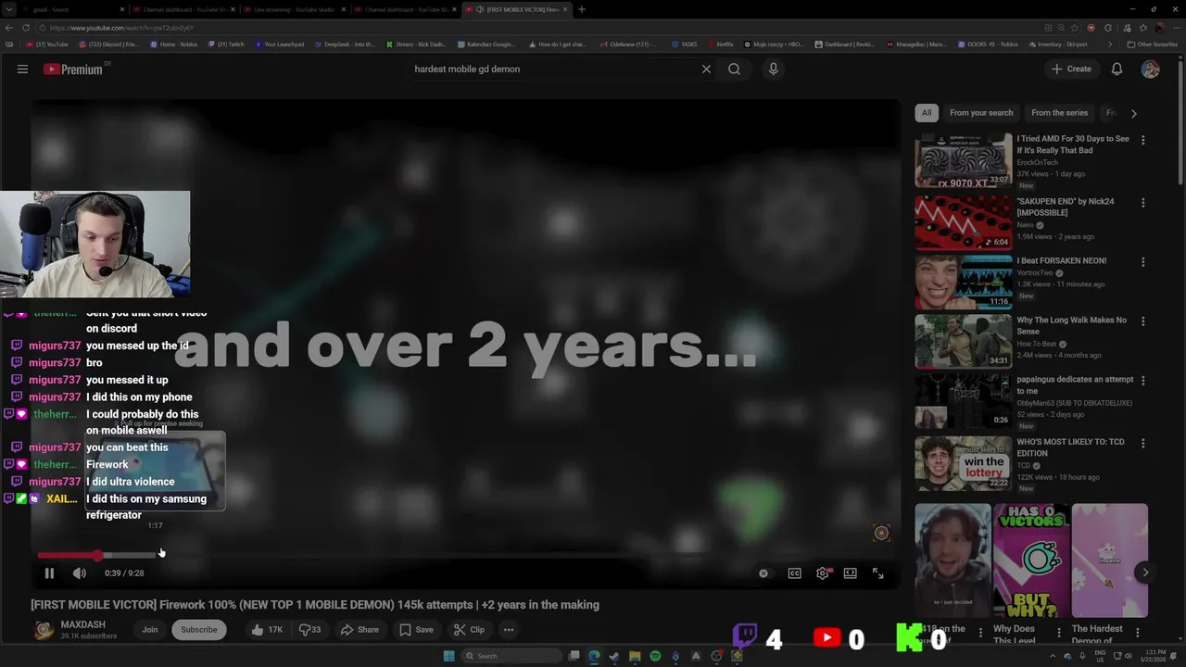Mute the video volume
The width and height of the screenshot is (1186, 667).
(x=80, y=573)
